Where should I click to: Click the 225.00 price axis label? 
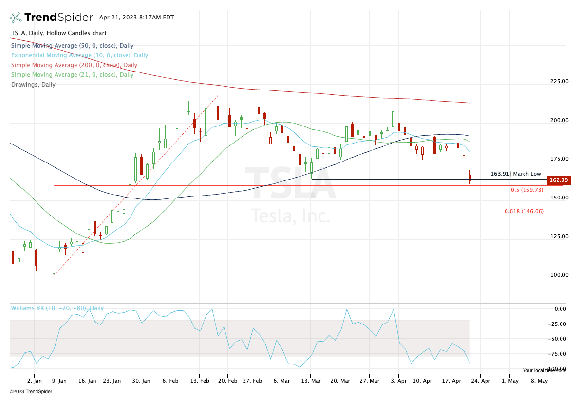pyautogui.click(x=560, y=81)
